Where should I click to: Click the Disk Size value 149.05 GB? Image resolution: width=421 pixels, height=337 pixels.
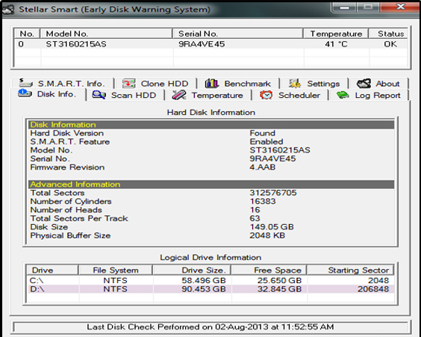272,227
